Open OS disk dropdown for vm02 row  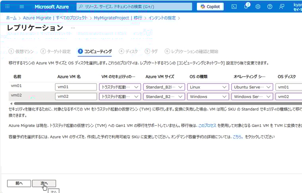(x=289, y=96)
